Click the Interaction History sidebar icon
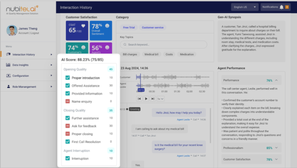Image resolution: width=297 pixels, height=168 pixels. coord(8,54)
